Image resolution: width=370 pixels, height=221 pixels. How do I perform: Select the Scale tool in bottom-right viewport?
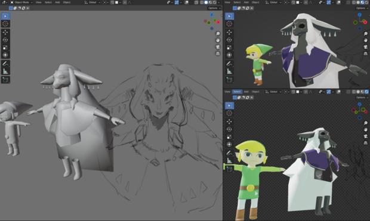click(x=229, y=137)
